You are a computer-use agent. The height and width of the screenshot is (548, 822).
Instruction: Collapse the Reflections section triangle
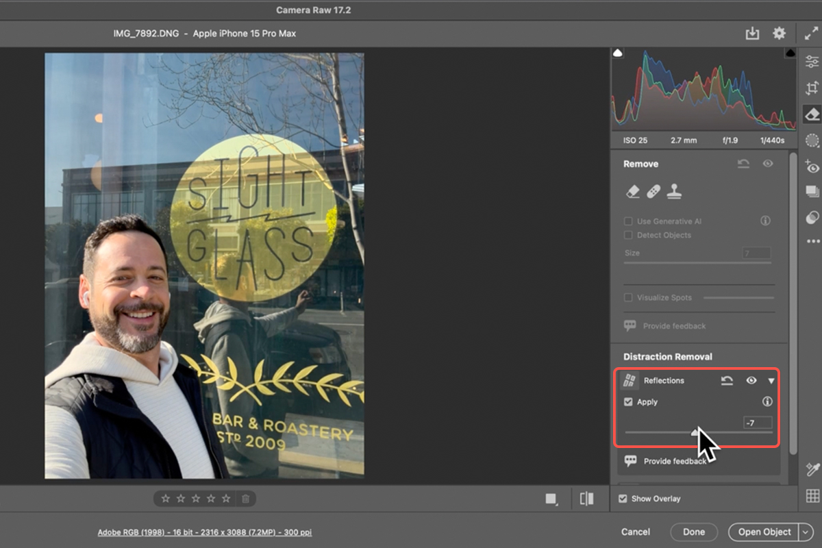coord(771,381)
